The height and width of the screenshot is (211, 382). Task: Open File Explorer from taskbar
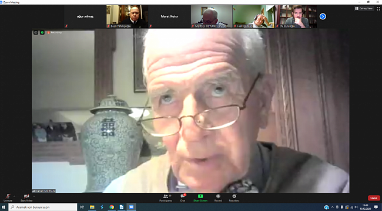92,207
